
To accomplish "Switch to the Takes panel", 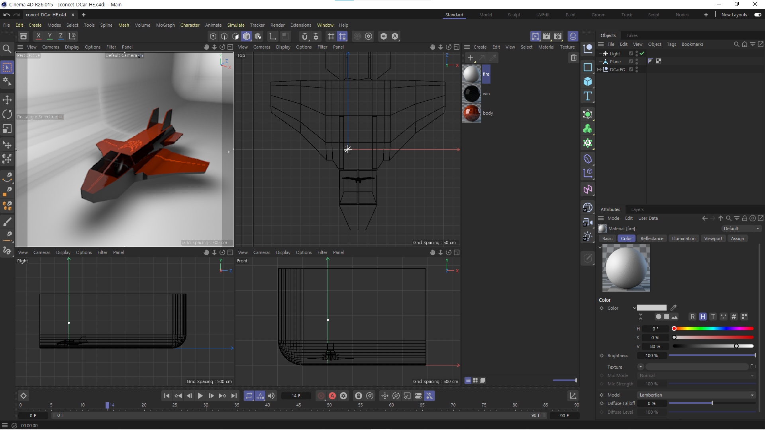I will pyautogui.click(x=632, y=35).
